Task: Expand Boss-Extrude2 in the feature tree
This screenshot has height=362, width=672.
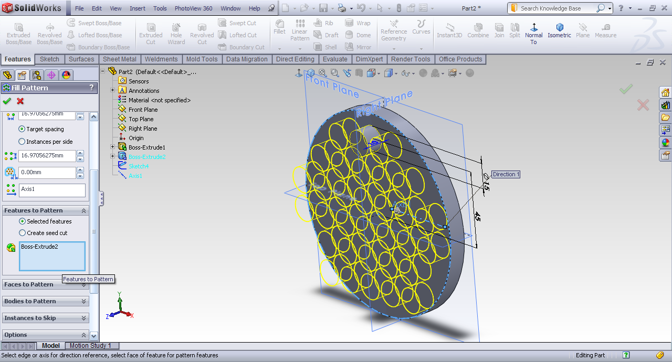Action: click(x=112, y=157)
